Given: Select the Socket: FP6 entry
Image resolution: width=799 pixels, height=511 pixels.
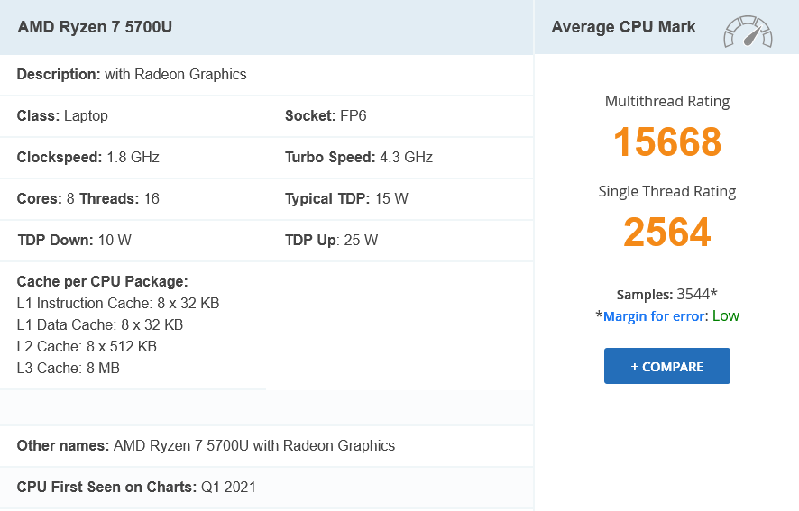Looking at the screenshot, I should (x=326, y=115).
